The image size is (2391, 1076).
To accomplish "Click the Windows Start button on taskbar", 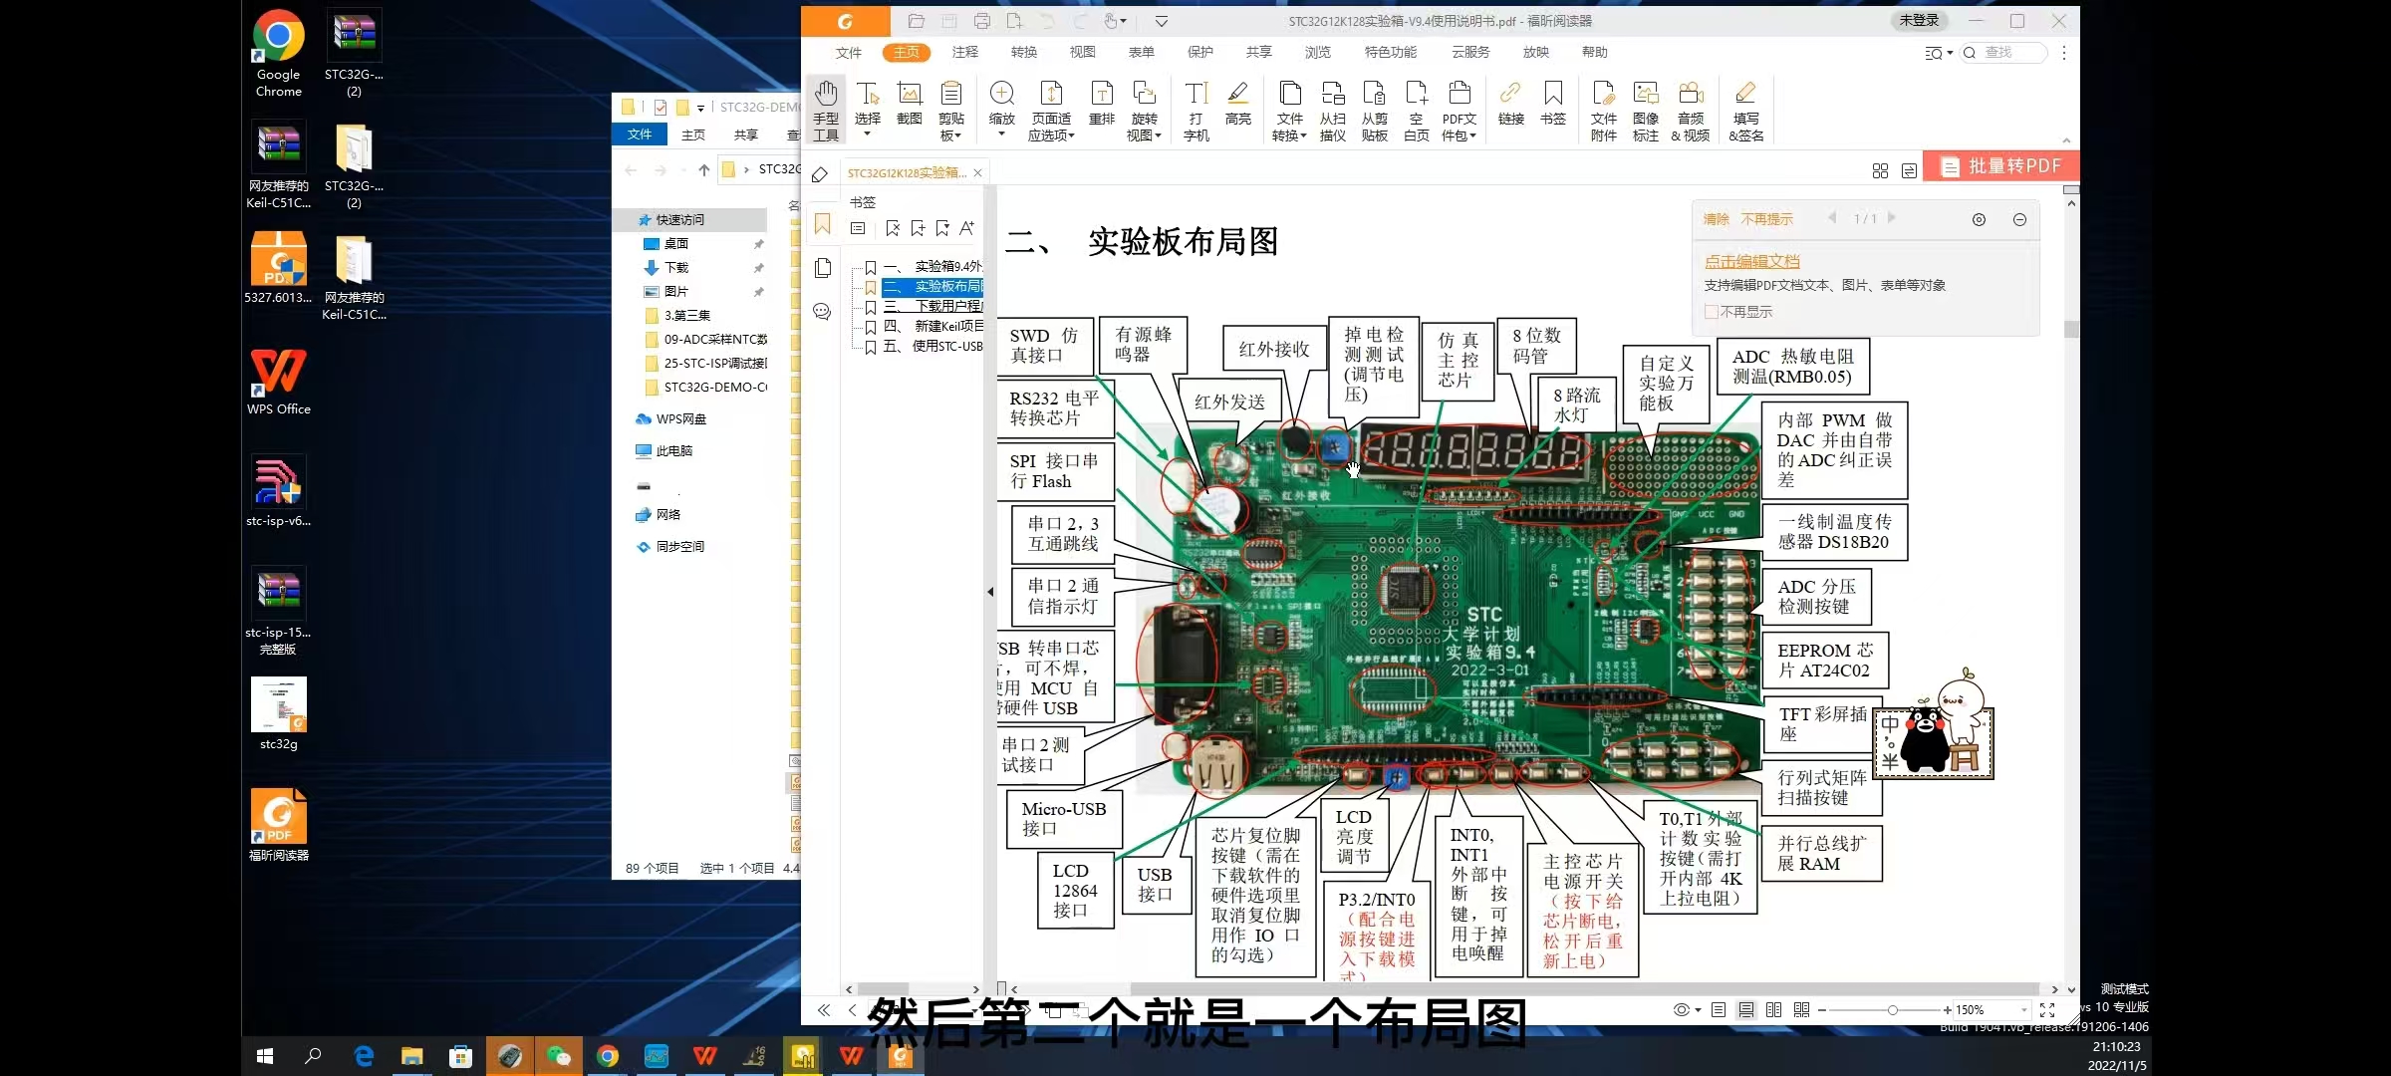I will [x=265, y=1056].
